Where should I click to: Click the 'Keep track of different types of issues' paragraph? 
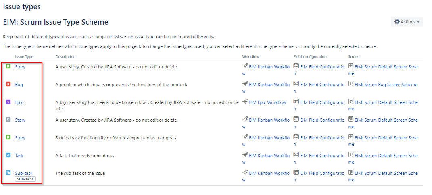(109, 37)
